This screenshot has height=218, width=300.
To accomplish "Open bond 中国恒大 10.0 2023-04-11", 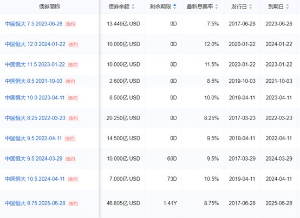I will click(x=35, y=97).
